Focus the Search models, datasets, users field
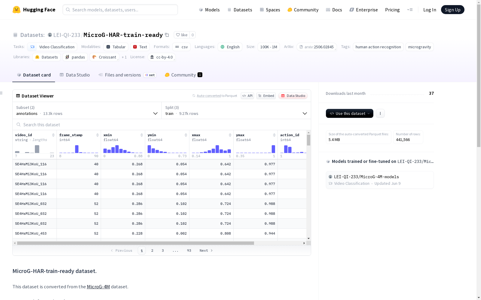 (120, 10)
